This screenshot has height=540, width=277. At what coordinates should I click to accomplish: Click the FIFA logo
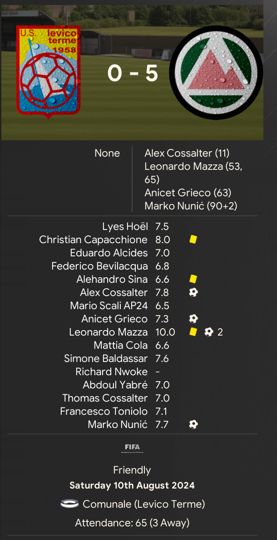(x=132, y=448)
